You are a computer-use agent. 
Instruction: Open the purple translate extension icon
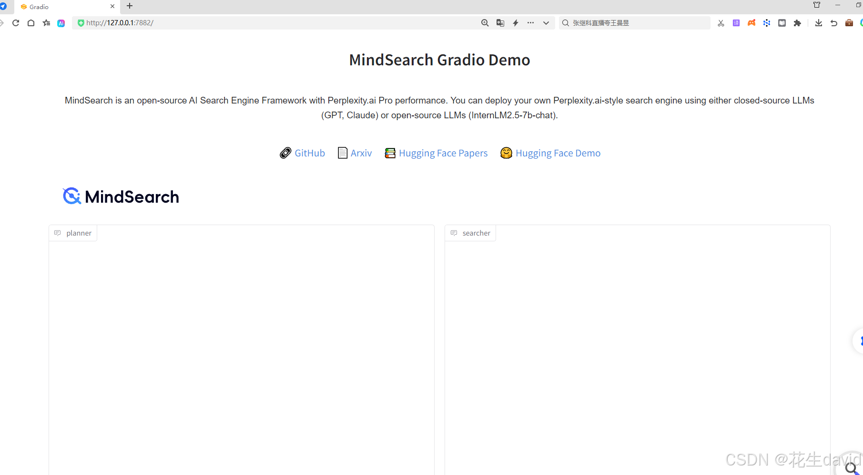pyautogui.click(x=736, y=23)
